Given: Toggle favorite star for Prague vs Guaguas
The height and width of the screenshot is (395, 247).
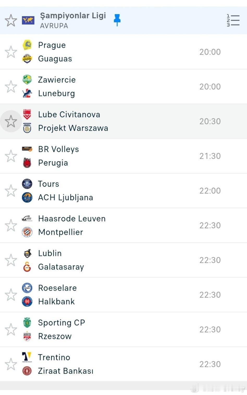Looking at the screenshot, I should pos(11,52).
